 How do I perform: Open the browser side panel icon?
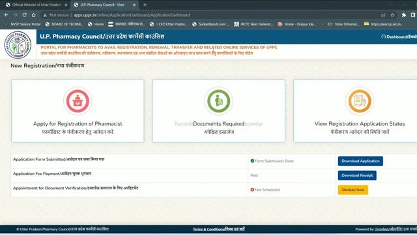pyautogui.click(x=412, y=15)
